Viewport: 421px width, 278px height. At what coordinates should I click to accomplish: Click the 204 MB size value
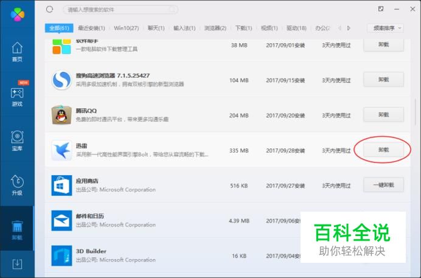click(x=239, y=116)
